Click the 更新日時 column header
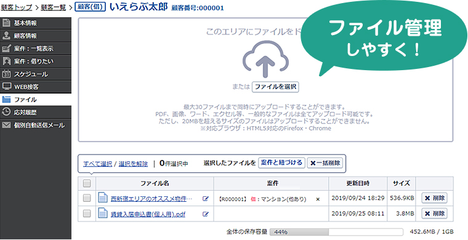 pos(358,183)
